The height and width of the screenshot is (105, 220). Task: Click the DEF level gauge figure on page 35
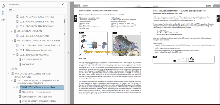coord(183,60)
